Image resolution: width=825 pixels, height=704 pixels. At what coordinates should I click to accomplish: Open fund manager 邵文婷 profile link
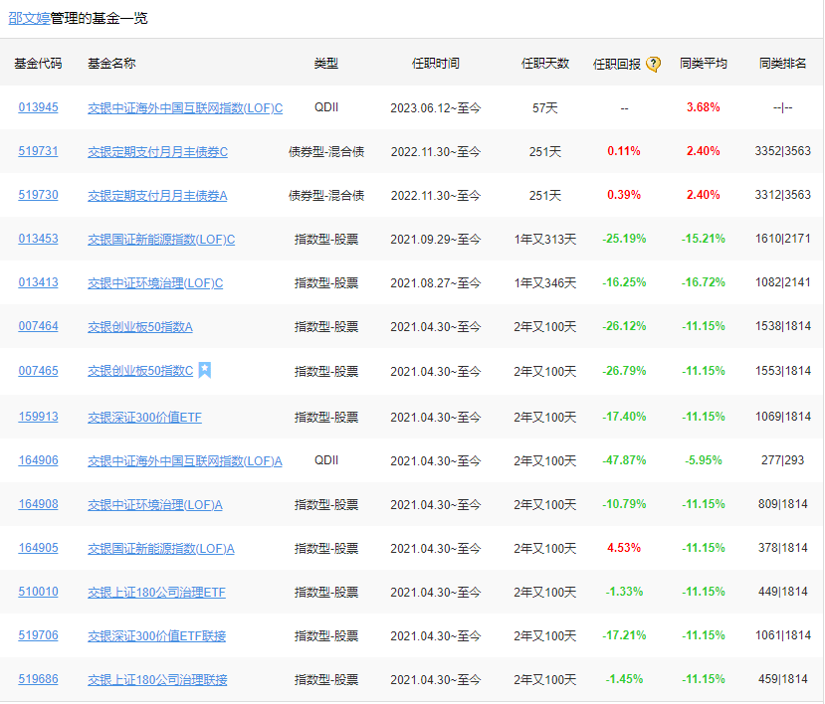click(x=29, y=18)
